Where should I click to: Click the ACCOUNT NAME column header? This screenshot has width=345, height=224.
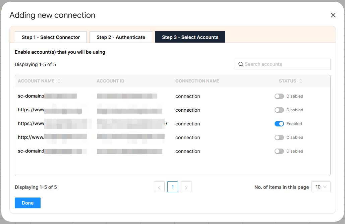click(x=36, y=81)
